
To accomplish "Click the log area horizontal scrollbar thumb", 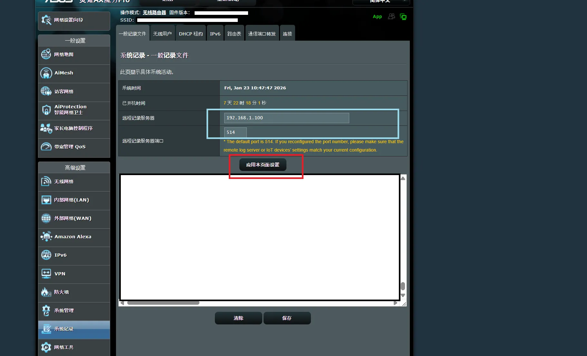I will click(x=163, y=303).
